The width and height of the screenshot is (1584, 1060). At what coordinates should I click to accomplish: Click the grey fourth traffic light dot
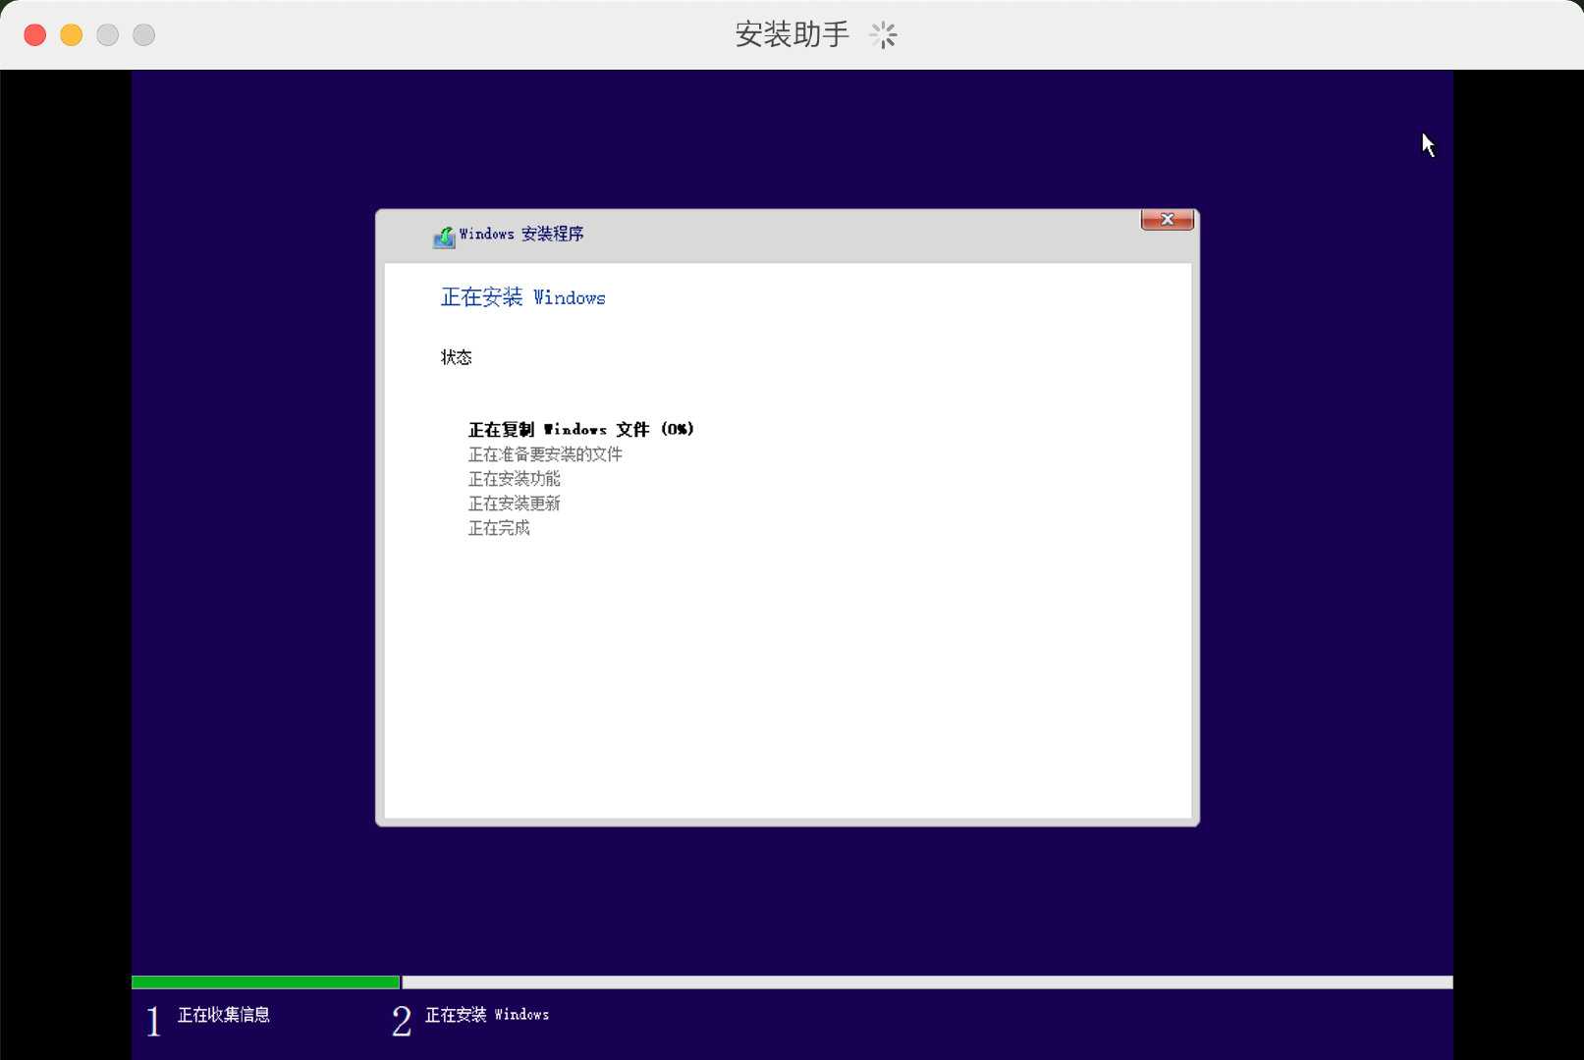[x=143, y=33]
